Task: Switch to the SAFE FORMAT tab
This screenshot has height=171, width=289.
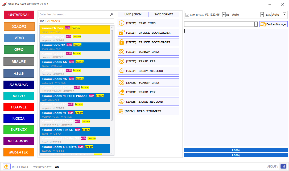Action: pos(164,14)
